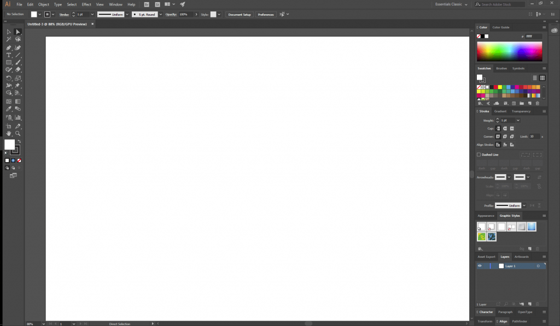Screen dimensions: 560x326
Task: Enable the Dashed Line checkbox
Action: [479, 155]
